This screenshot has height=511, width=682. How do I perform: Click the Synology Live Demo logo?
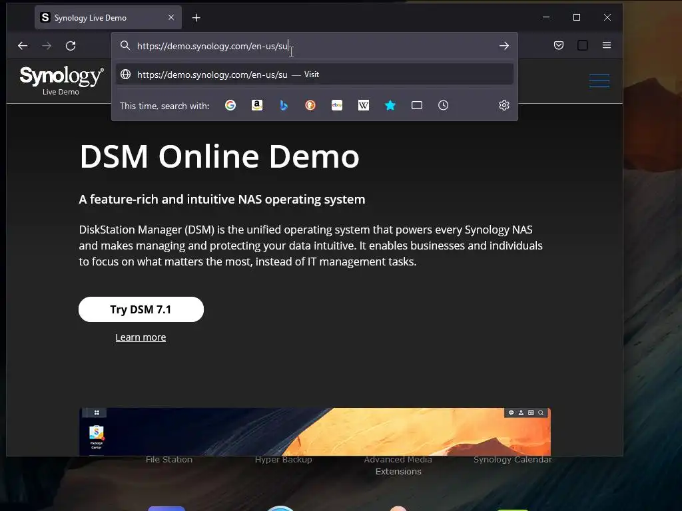click(61, 81)
